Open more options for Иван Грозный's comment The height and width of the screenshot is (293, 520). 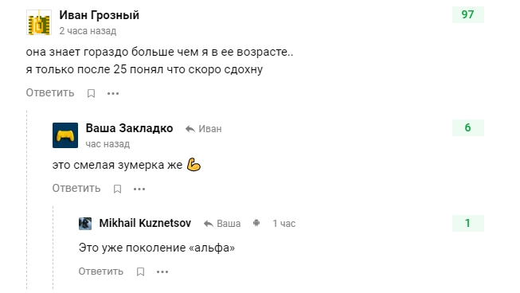113,94
